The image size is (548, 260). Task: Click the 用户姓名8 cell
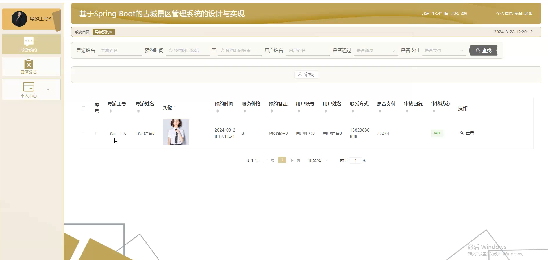[x=332, y=133]
